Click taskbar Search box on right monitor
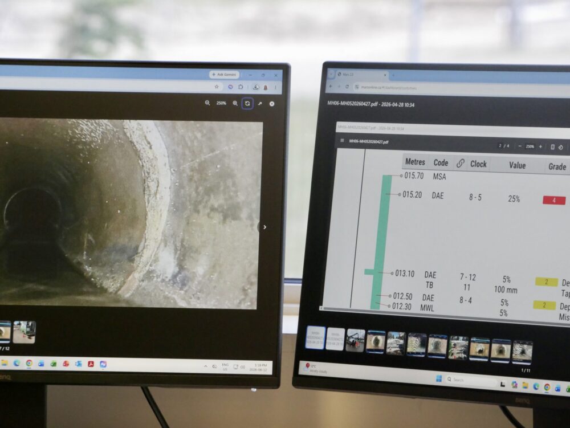 point(471,381)
